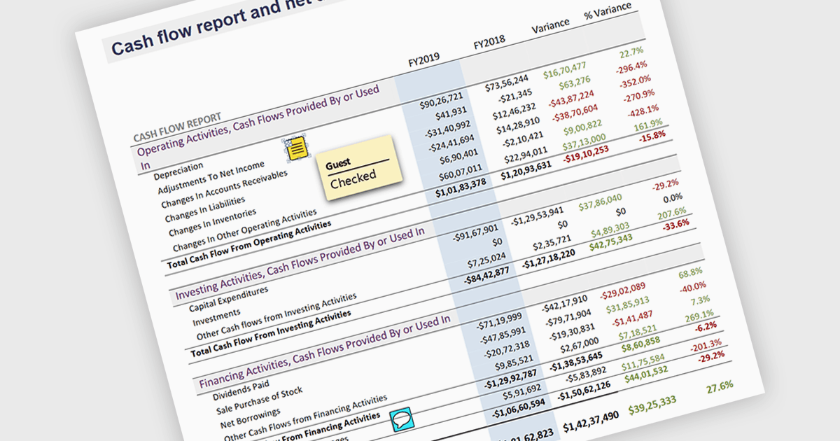Click the 'Changes In Inventories' row label
The image size is (840, 441).
click(213, 223)
